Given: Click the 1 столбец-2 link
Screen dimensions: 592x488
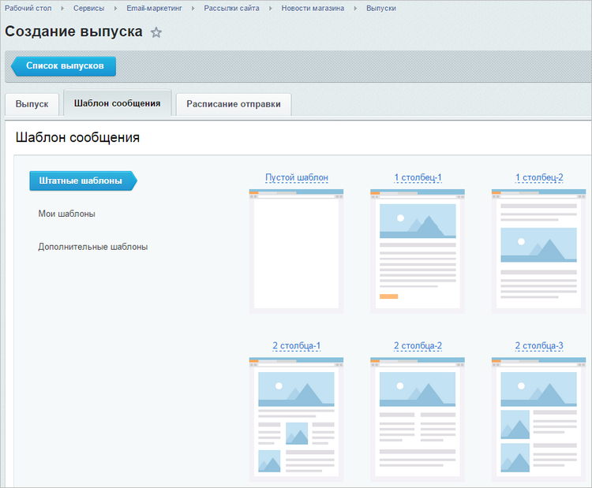Looking at the screenshot, I should [x=539, y=177].
